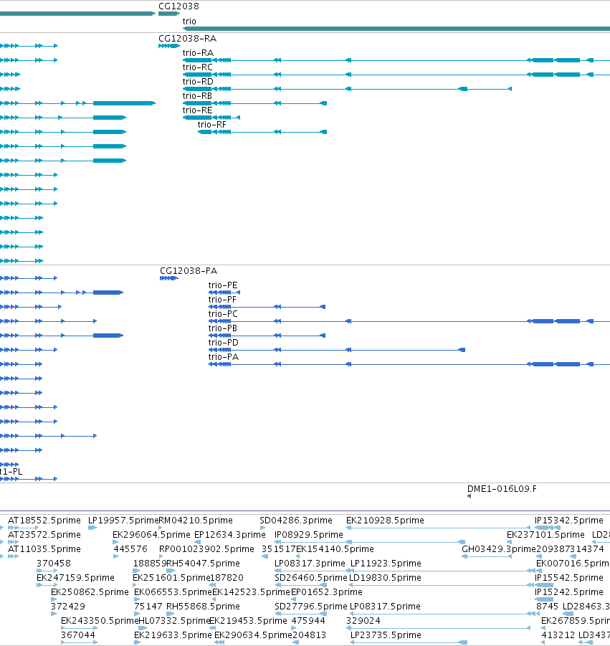This screenshot has width=610, height=646.
Task: Select EST EK296064.5prime
Action: coord(151,535)
